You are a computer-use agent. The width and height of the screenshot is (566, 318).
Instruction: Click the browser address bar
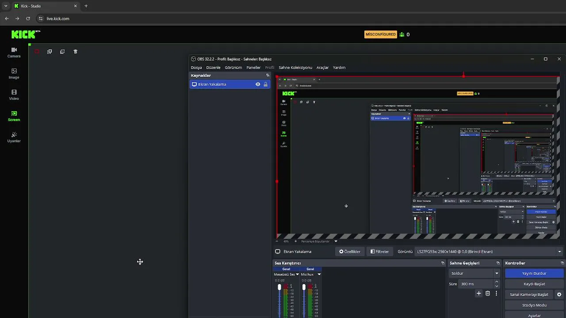tap(283, 19)
